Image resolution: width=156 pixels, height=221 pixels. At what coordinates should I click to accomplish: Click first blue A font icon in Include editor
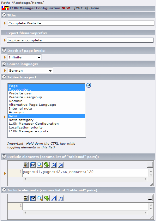coord(54,198)
